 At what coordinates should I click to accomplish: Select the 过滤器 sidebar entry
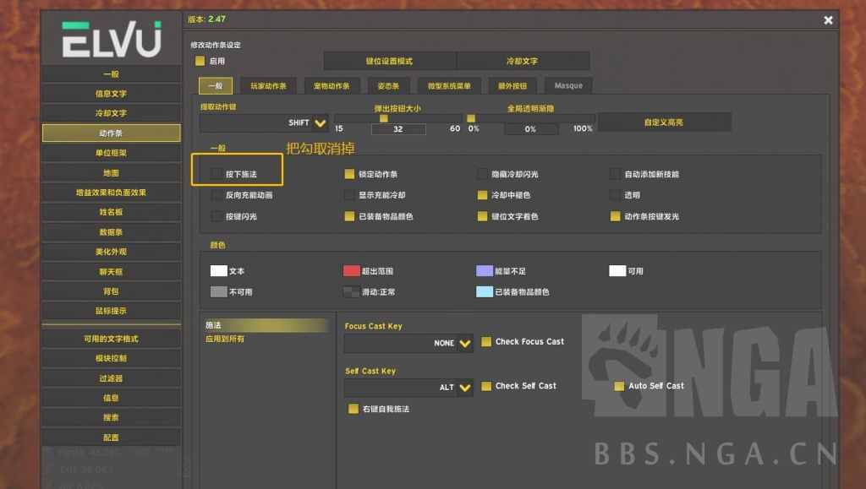[x=111, y=378]
